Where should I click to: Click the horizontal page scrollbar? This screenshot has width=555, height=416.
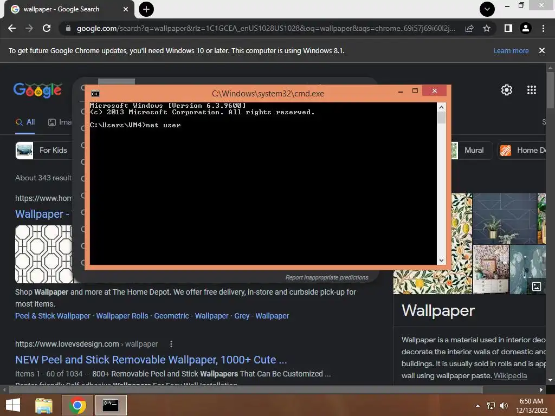[246, 389]
